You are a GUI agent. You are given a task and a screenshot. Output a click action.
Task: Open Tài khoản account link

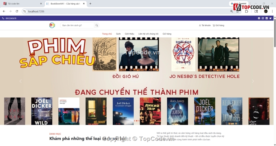(205, 25)
